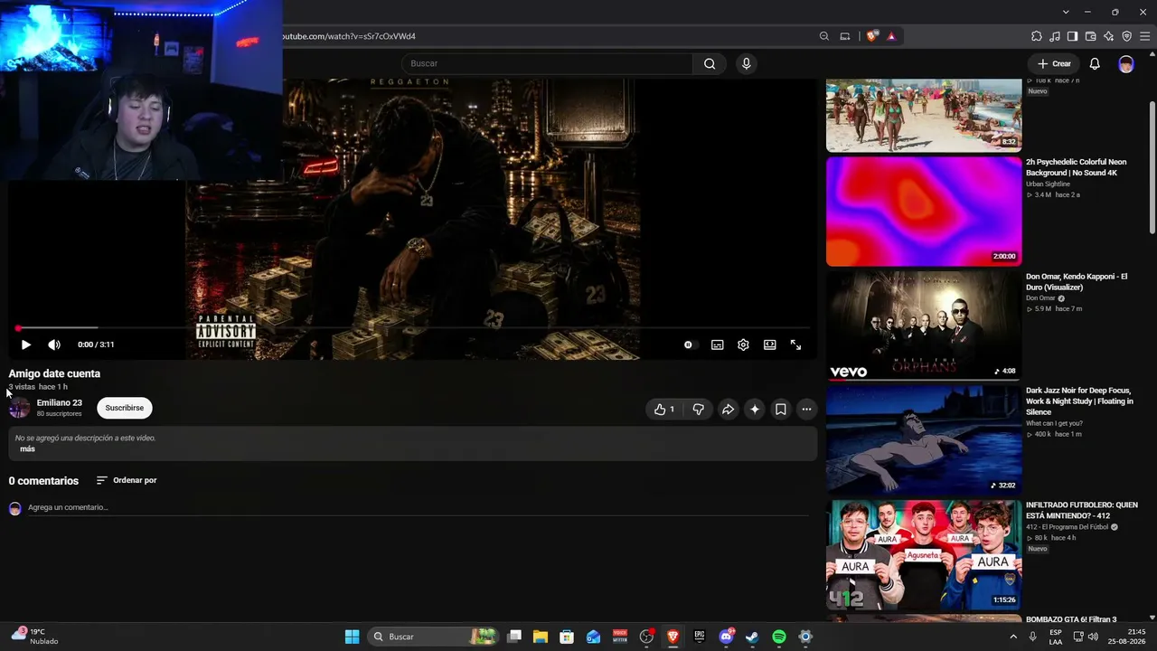Screen dimensions: 1157x651
Task: Open Epic Games Launcher in taskbar
Action: pos(700,637)
